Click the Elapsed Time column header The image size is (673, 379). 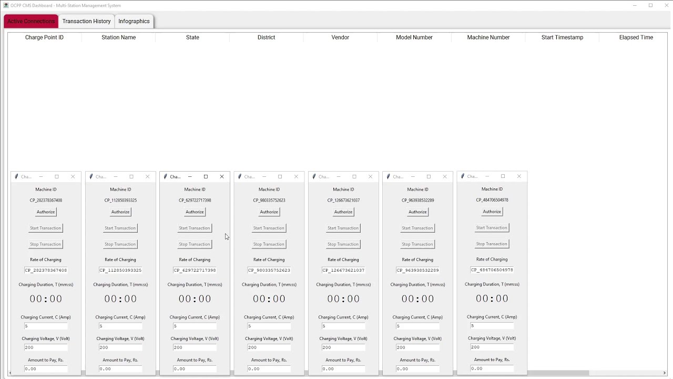(x=636, y=37)
